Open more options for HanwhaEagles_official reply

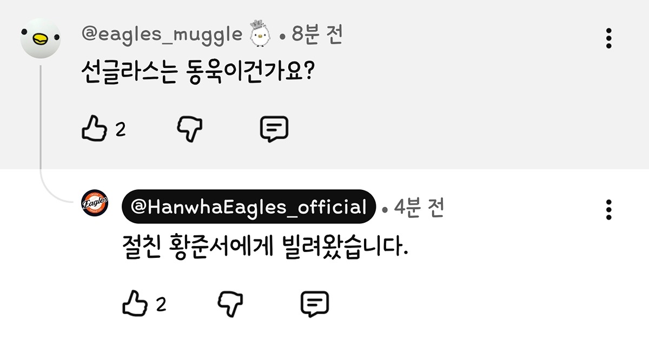tap(609, 209)
